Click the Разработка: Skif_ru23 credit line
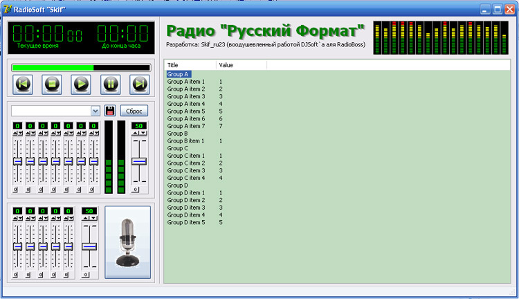Viewport: 519px width, 299px height. click(x=266, y=44)
